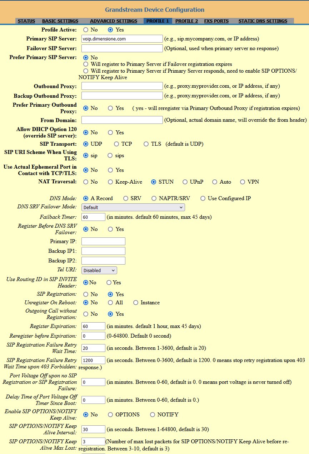Image resolution: width=309 pixels, height=454 pixels.
Task: Select register if Primary Server responds option
Action: pyautogui.click(x=86, y=71)
